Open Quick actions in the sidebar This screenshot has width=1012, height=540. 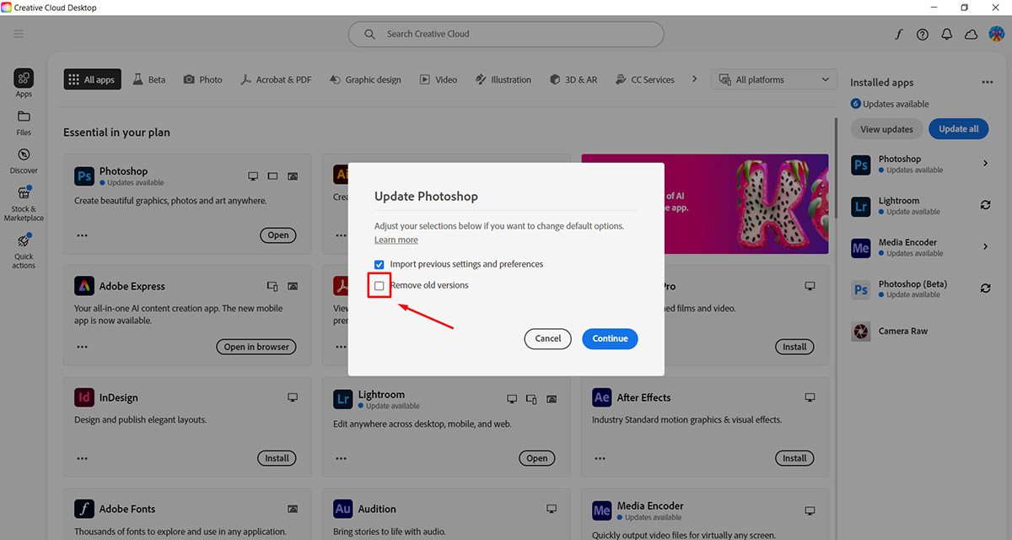[24, 251]
